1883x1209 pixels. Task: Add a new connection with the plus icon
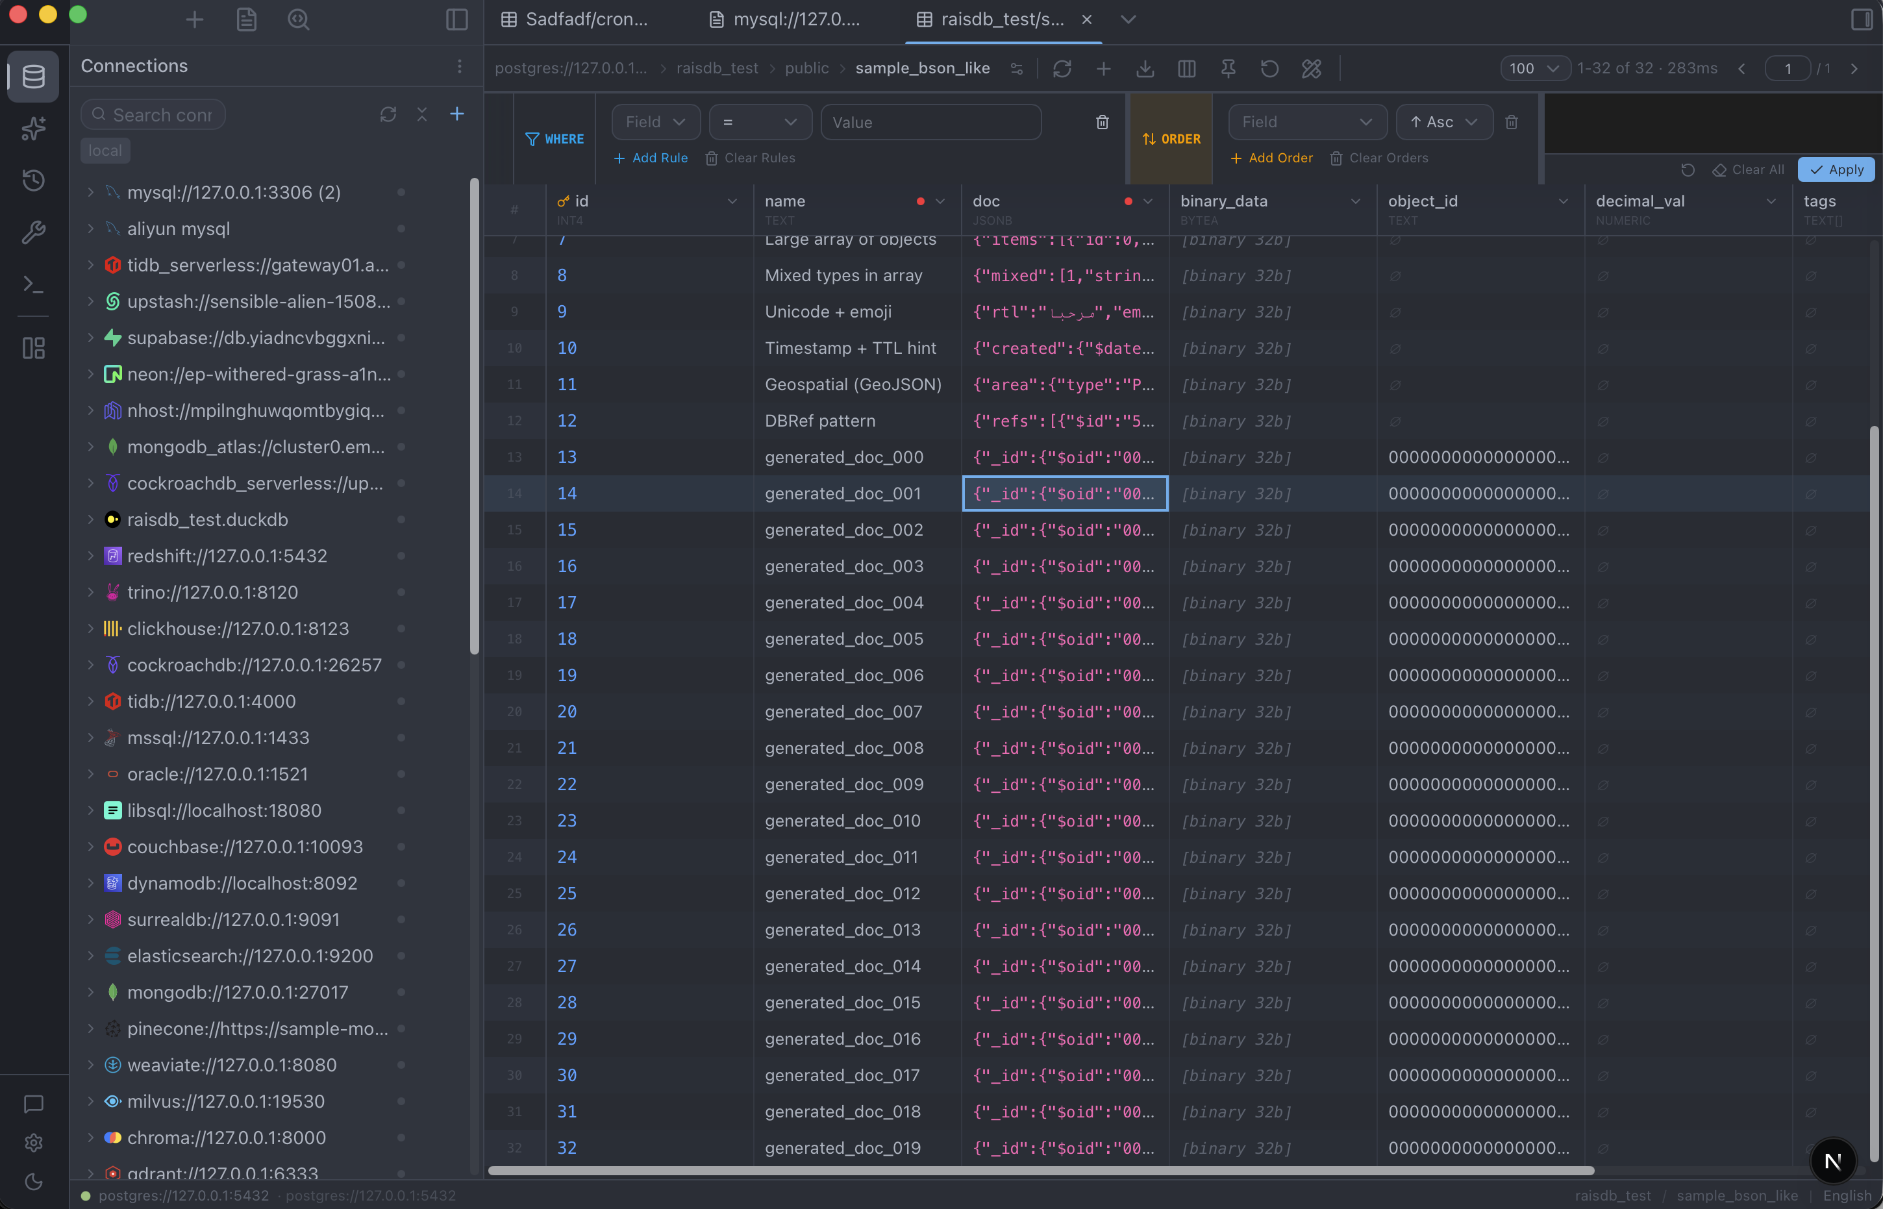pos(457,115)
